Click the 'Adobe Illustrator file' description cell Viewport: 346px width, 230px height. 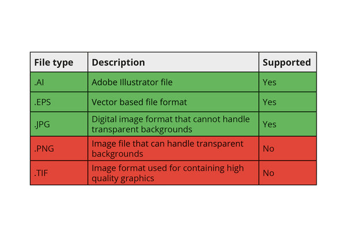point(132,82)
